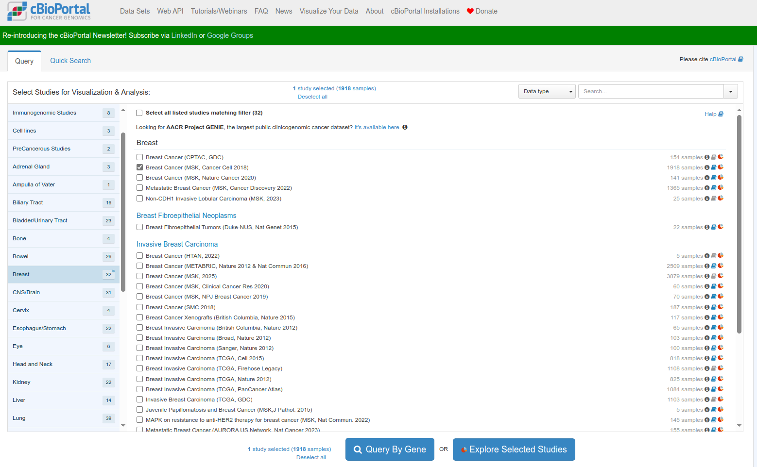The width and height of the screenshot is (757, 467).
Task: Switch to the Quick Search tab
Action: tap(70, 61)
